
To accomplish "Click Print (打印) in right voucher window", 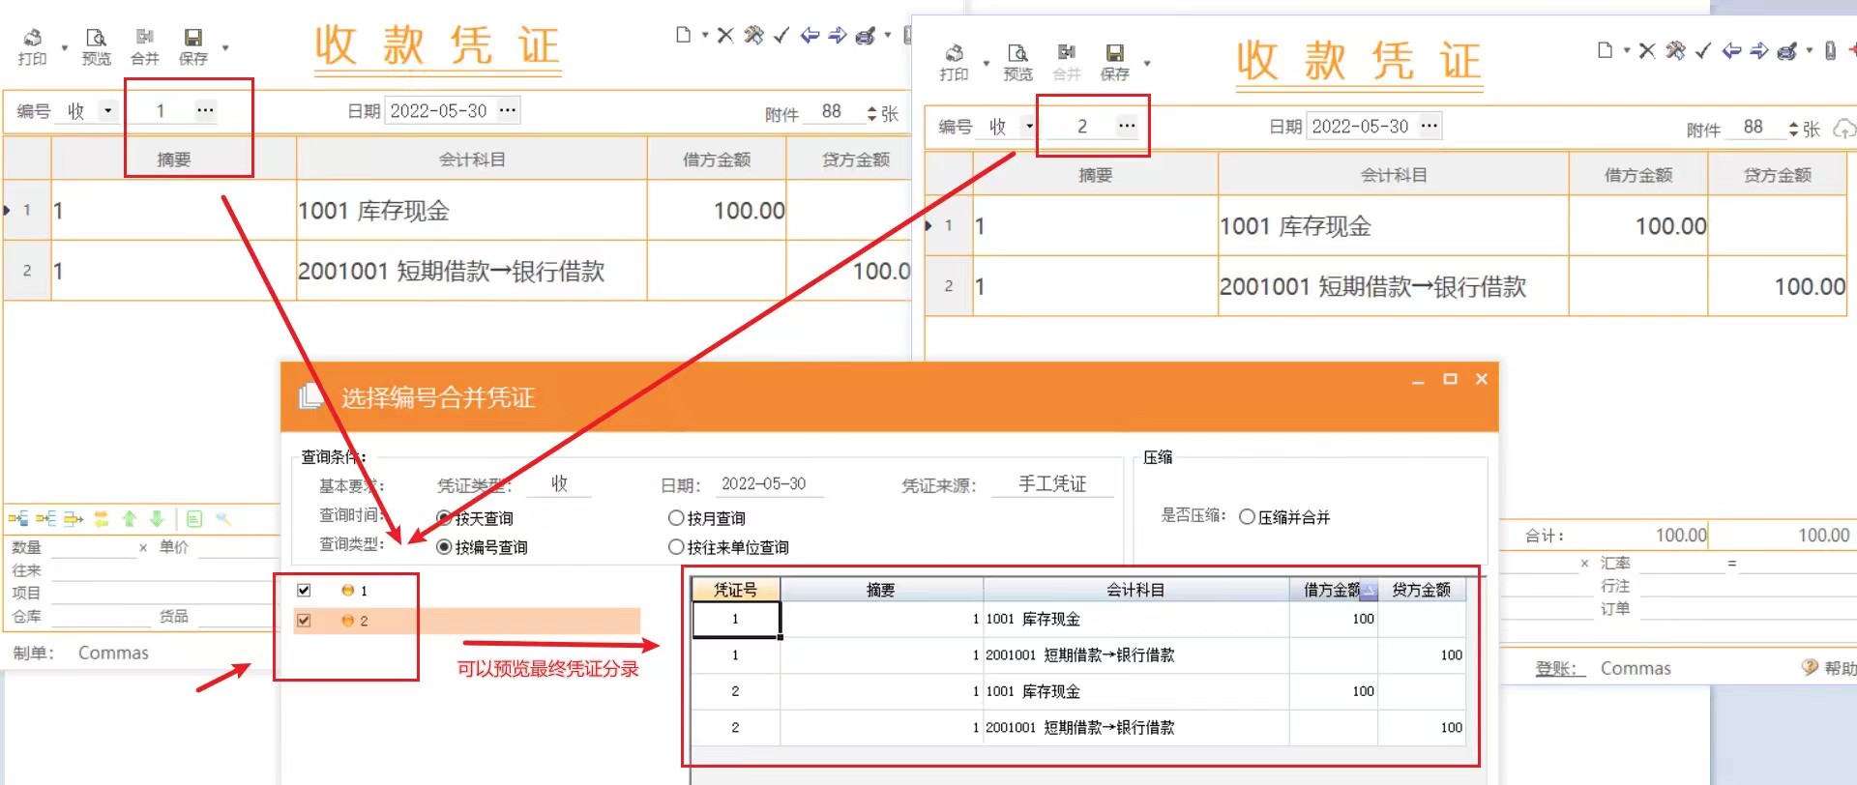I will (954, 62).
